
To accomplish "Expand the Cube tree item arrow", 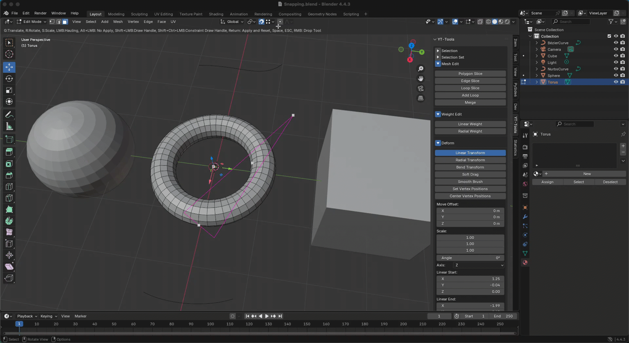I will click(536, 56).
